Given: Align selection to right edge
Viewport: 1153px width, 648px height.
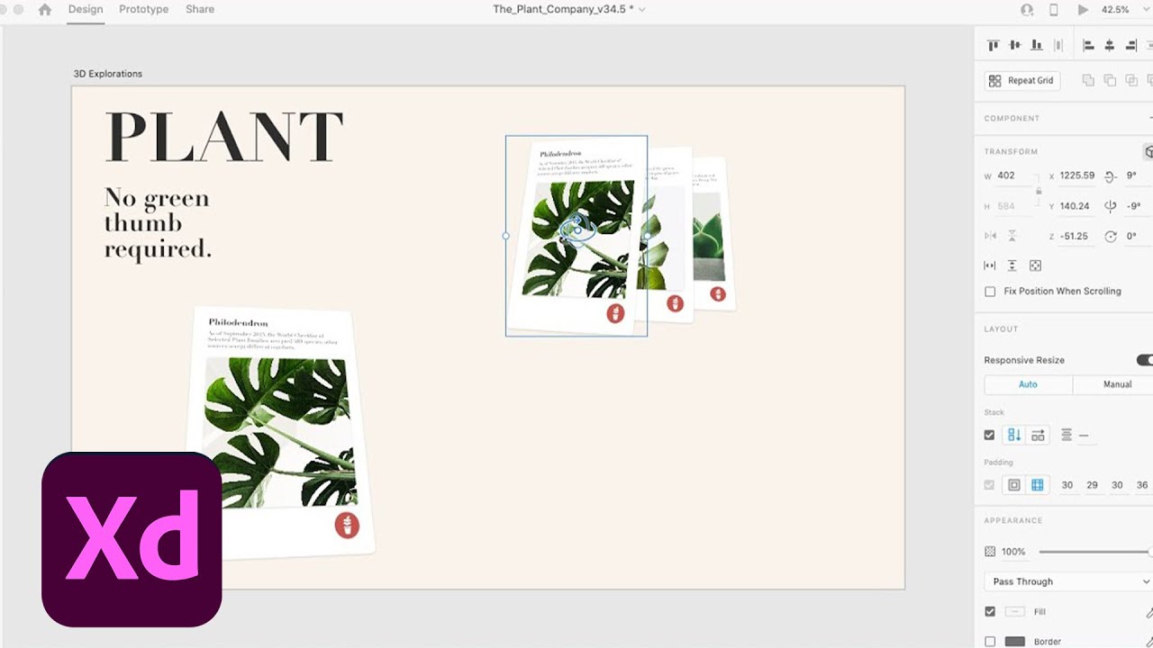Looking at the screenshot, I should 1131,45.
